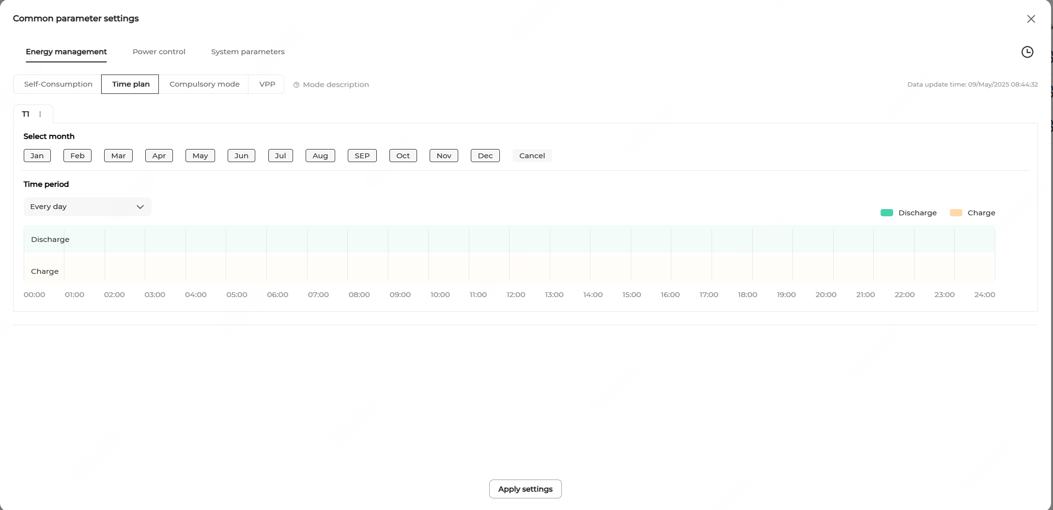Expand the Every day dropdown

pyautogui.click(x=87, y=207)
